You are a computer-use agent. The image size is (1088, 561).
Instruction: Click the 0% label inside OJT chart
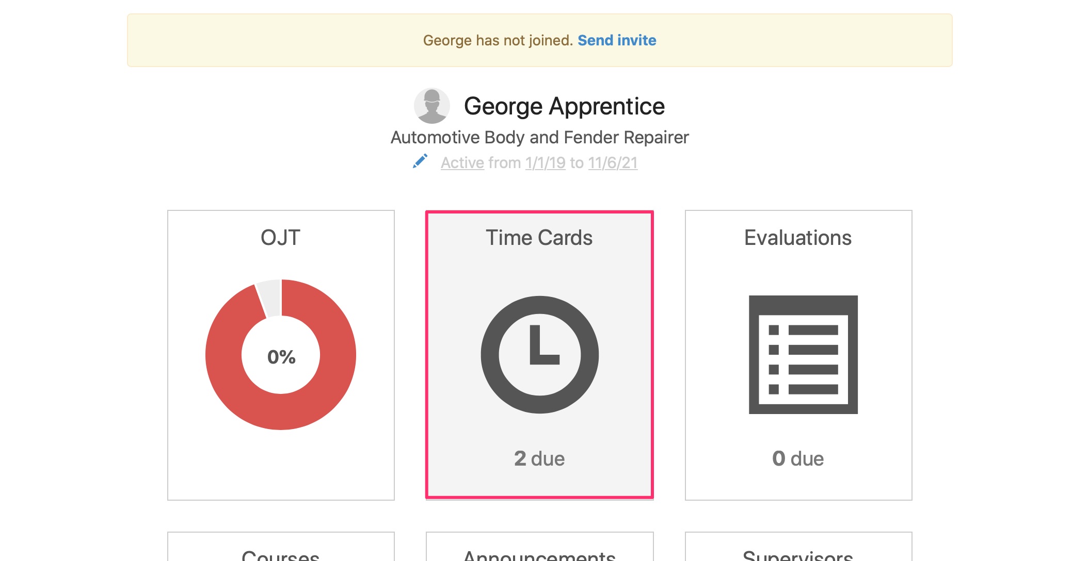pos(281,357)
